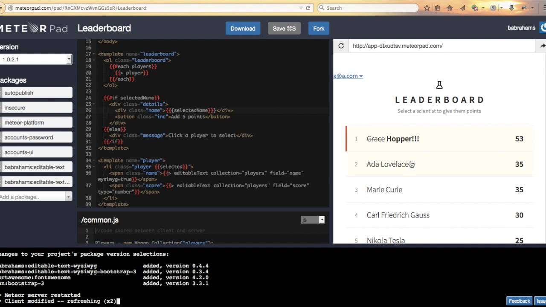
Task: Click the circled 5 extension icon
Action: pyautogui.click(x=493, y=8)
